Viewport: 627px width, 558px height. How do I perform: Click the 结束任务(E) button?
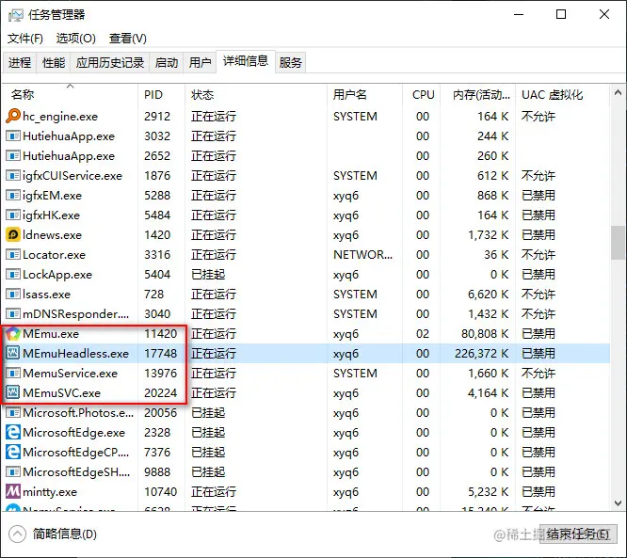pos(578,534)
